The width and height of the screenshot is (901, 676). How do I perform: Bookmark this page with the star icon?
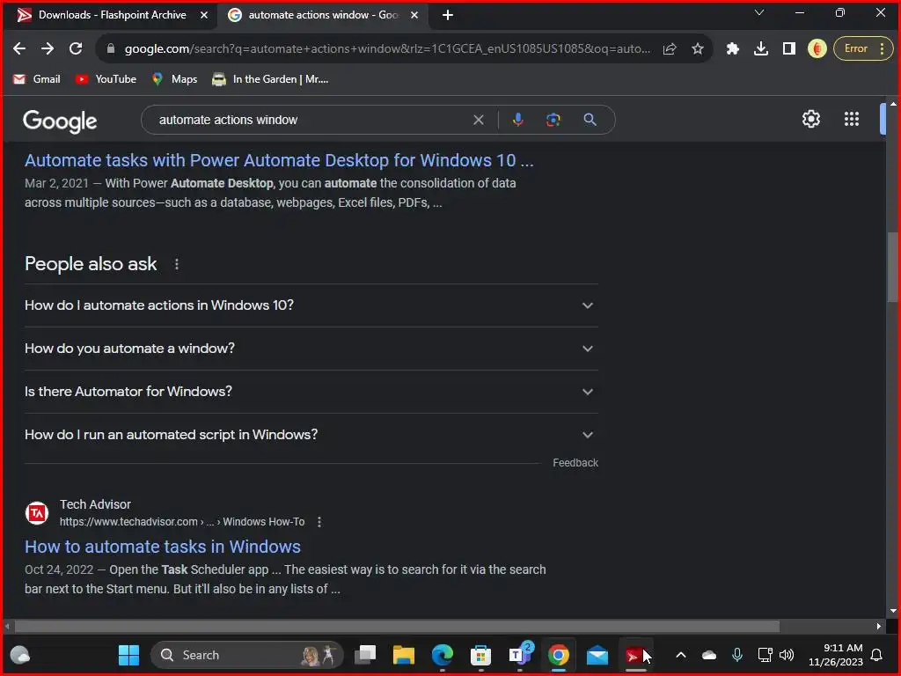pyautogui.click(x=698, y=49)
